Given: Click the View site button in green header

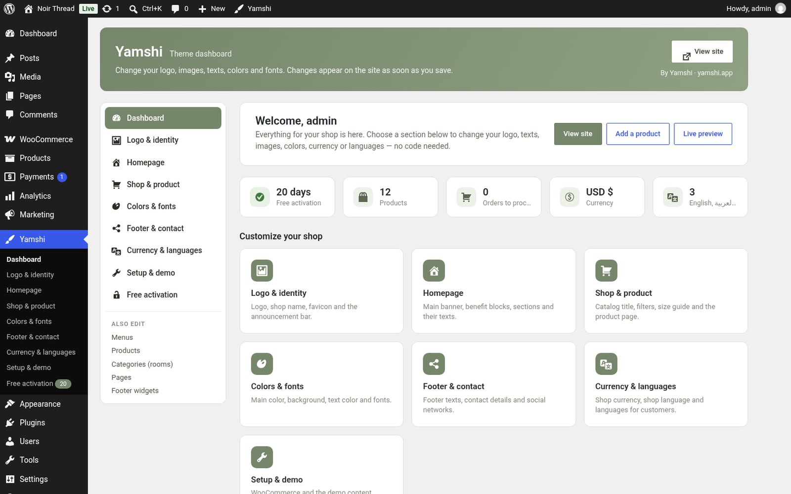Looking at the screenshot, I should coord(702,52).
